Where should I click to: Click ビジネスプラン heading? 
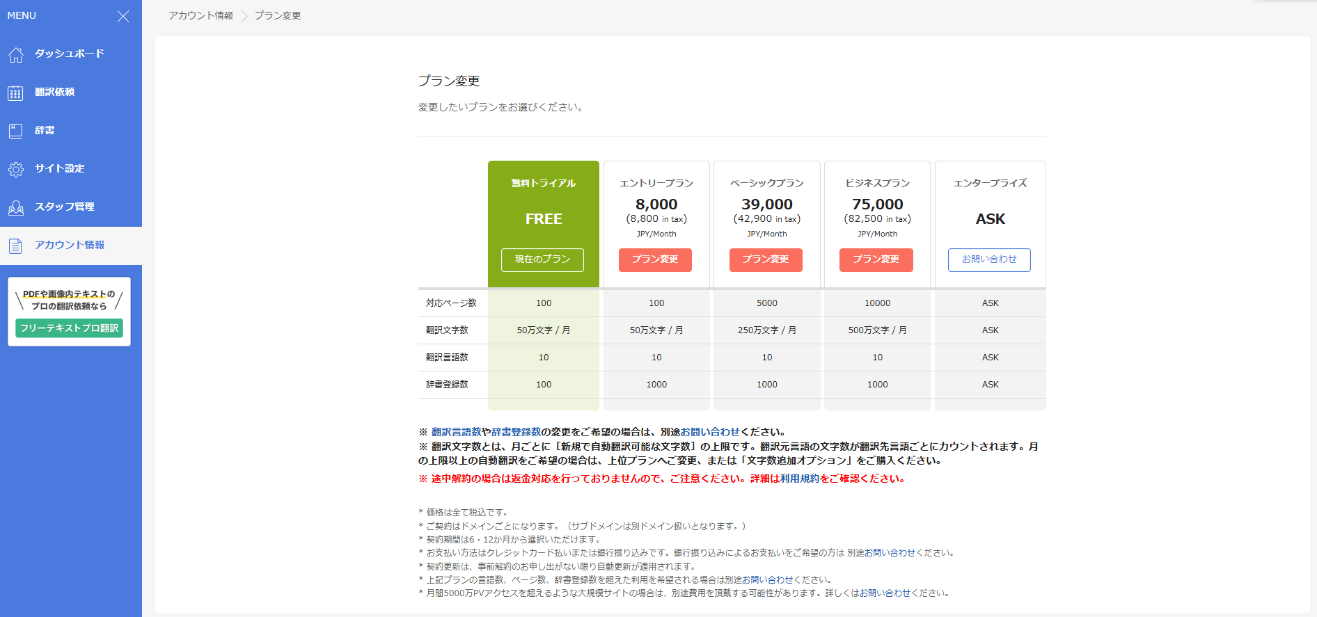878,183
